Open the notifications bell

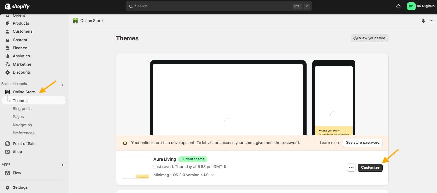[398, 6]
